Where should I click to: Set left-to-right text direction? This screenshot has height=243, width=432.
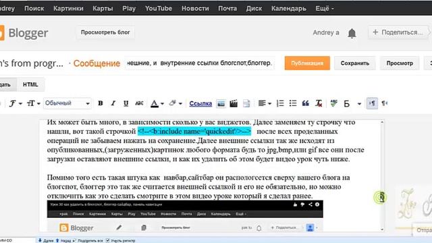(372, 103)
